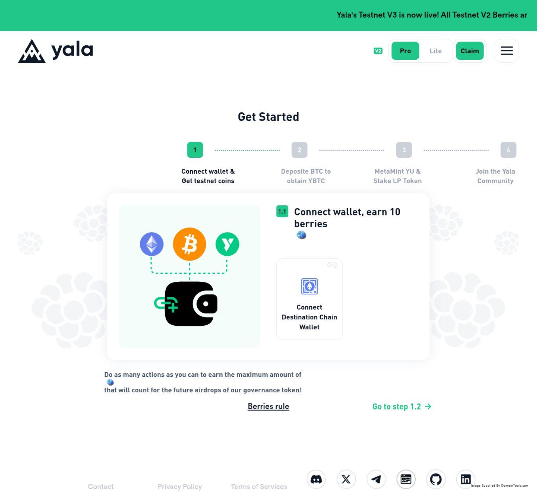This screenshot has height=493, width=537.
Task: Open the Discord icon in footer
Action: (316, 479)
